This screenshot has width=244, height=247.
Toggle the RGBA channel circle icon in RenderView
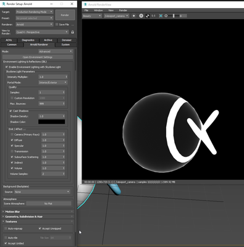point(134,16)
